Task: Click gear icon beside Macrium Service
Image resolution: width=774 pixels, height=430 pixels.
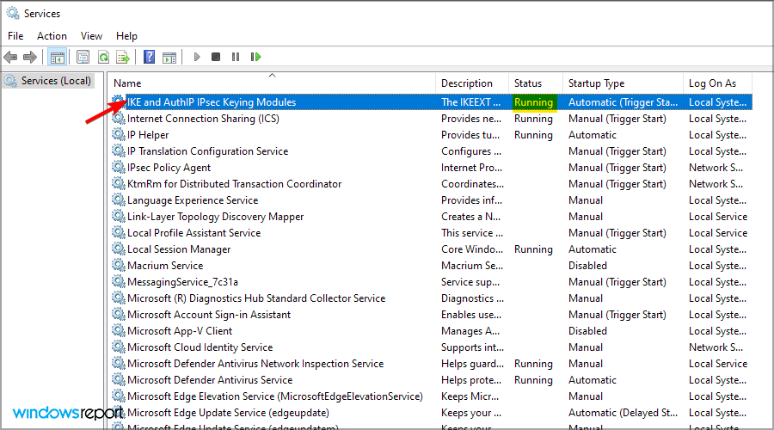Action: coord(119,264)
